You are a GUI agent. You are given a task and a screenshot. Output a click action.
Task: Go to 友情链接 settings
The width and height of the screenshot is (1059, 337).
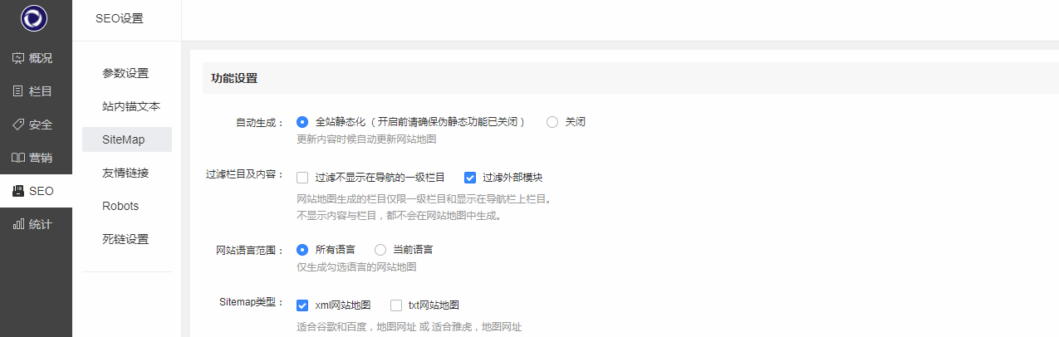126,173
